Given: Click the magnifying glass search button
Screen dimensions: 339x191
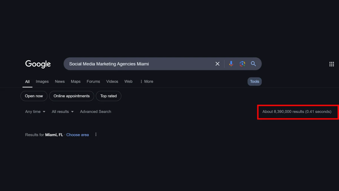Looking at the screenshot, I should pyautogui.click(x=253, y=64).
